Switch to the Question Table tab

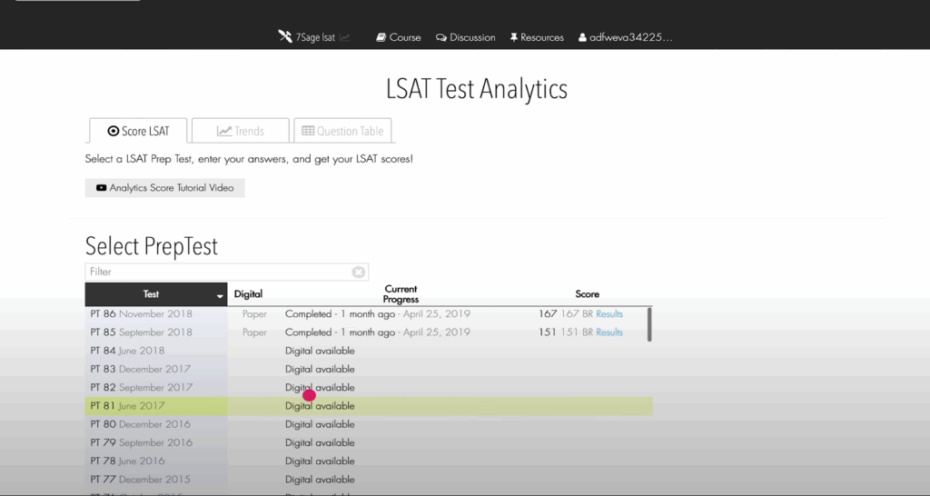point(342,131)
